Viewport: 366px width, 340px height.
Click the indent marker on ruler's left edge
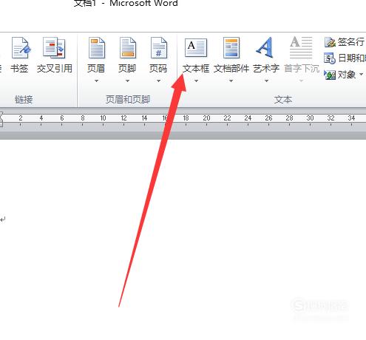1,120
